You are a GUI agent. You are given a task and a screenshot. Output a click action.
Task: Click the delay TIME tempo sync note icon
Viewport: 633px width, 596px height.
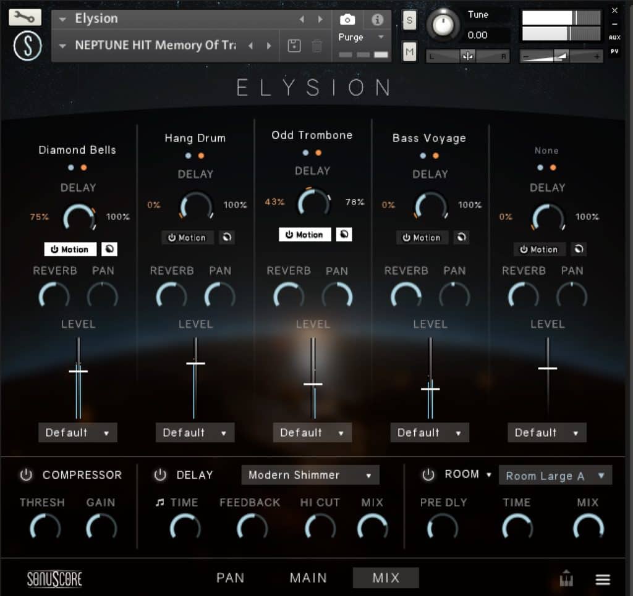point(160,502)
